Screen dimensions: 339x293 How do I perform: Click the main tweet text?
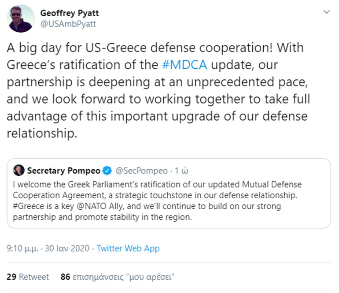click(158, 90)
